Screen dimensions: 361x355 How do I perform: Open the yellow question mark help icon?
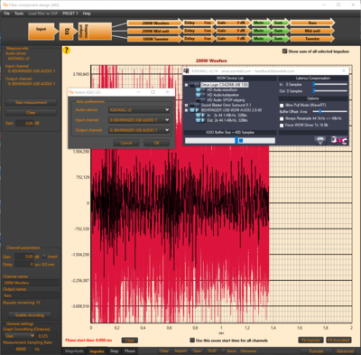tap(67, 51)
